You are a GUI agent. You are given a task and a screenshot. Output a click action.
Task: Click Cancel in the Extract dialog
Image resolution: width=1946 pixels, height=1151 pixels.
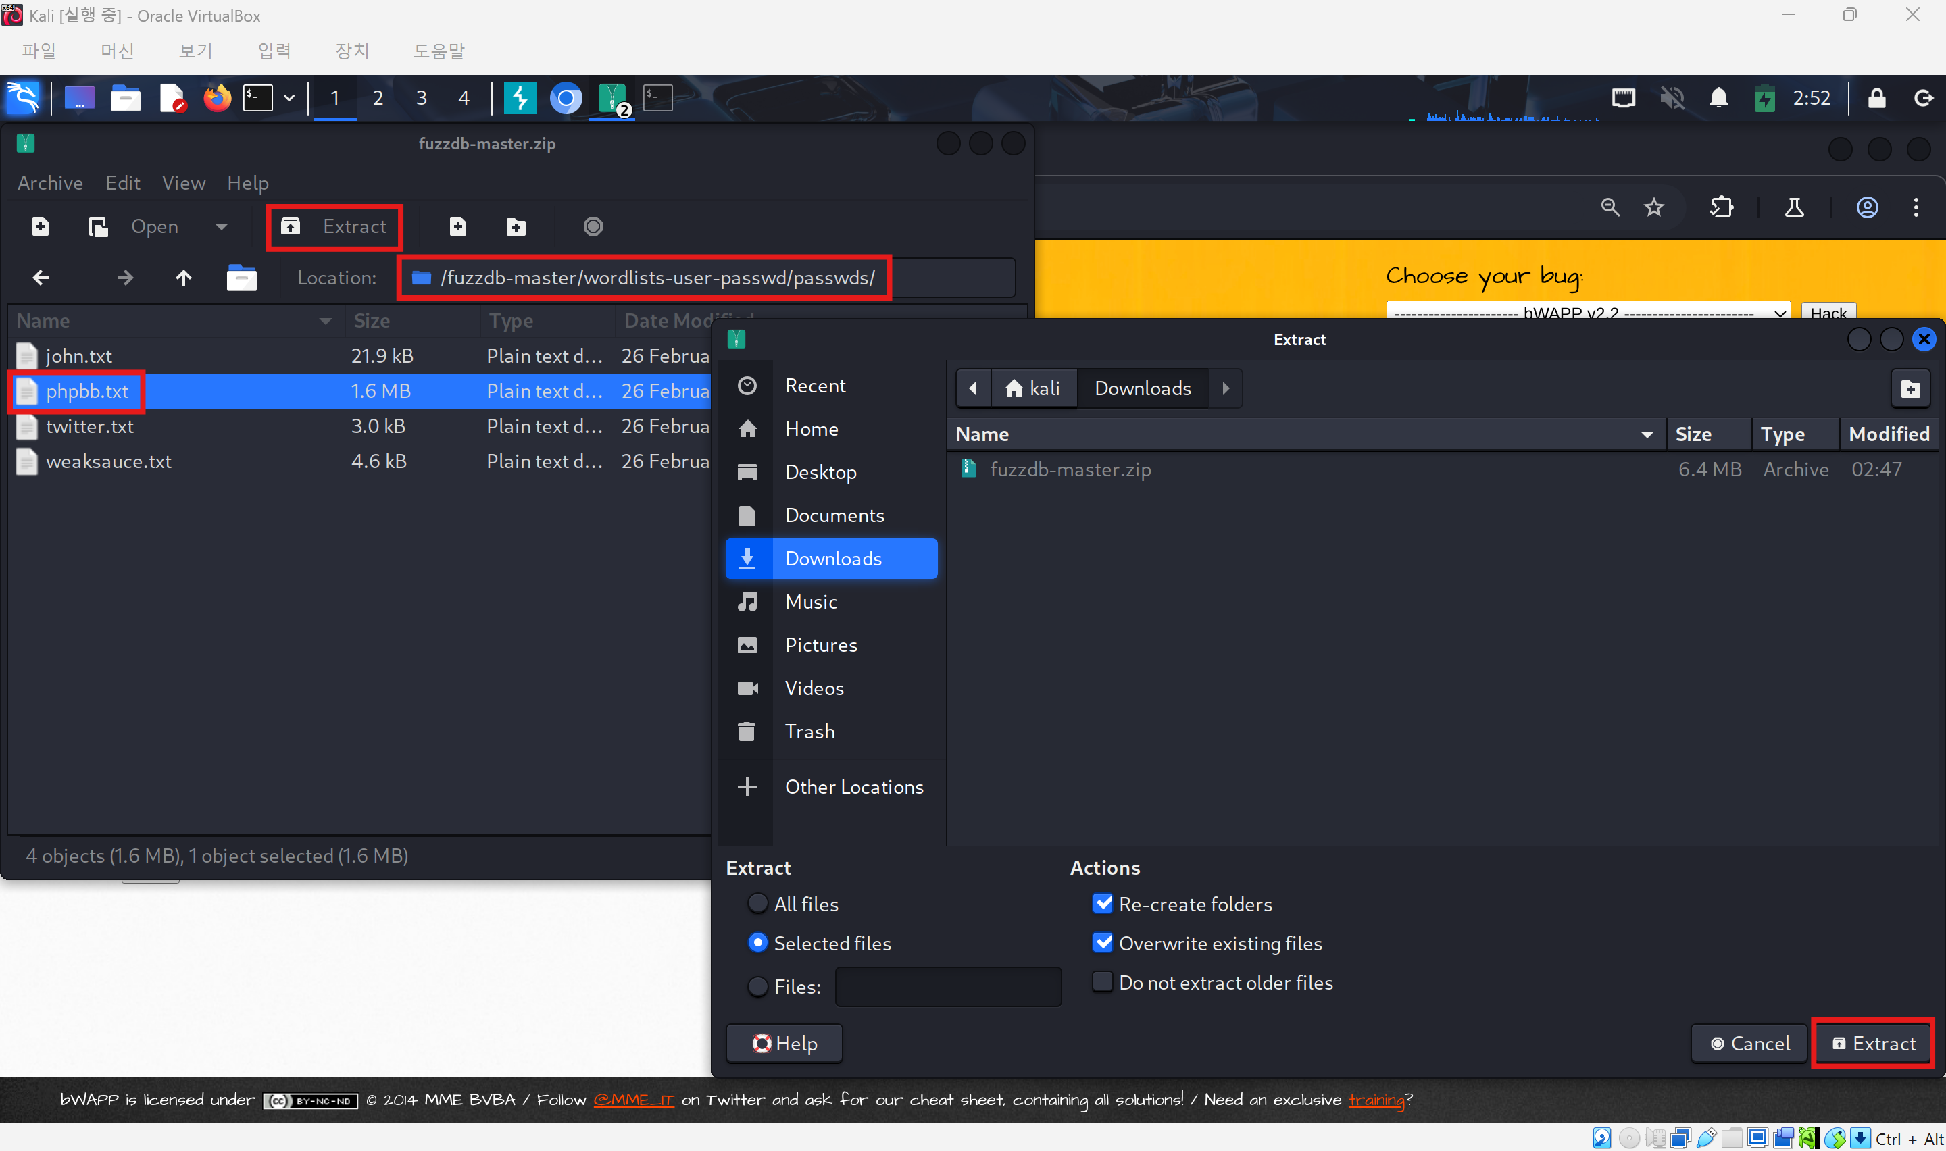[1749, 1043]
